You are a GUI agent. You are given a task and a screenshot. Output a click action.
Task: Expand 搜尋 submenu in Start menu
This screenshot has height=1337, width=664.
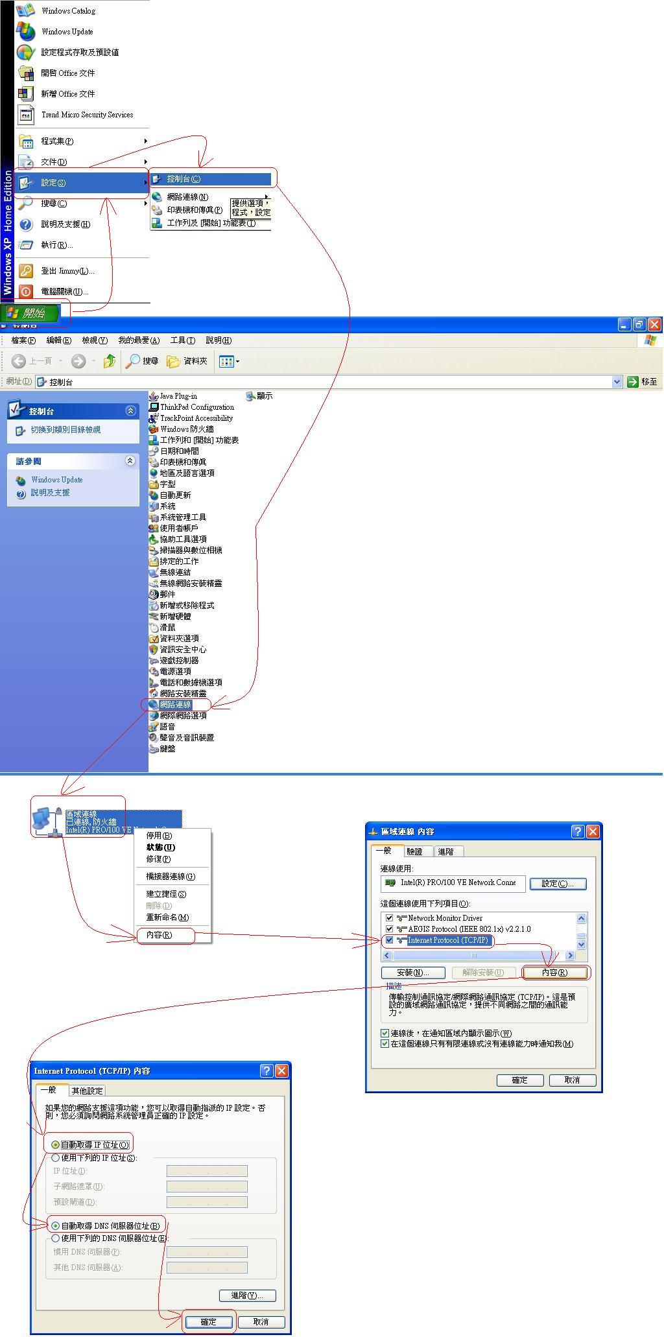(x=145, y=204)
